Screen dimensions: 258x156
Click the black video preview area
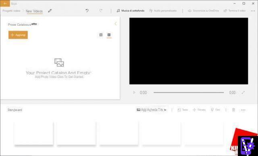(x=189, y=51)
